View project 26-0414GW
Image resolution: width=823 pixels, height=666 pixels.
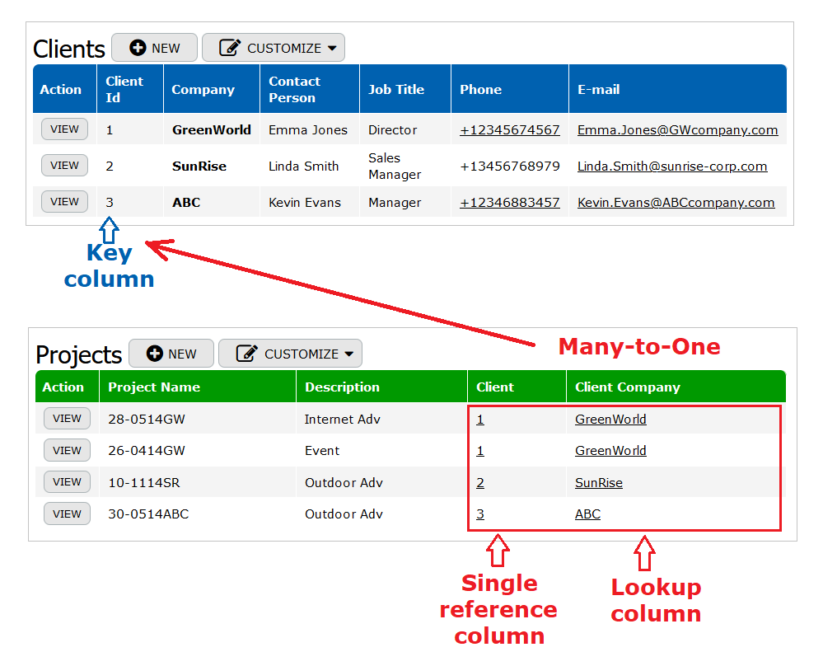coord(68,451)
